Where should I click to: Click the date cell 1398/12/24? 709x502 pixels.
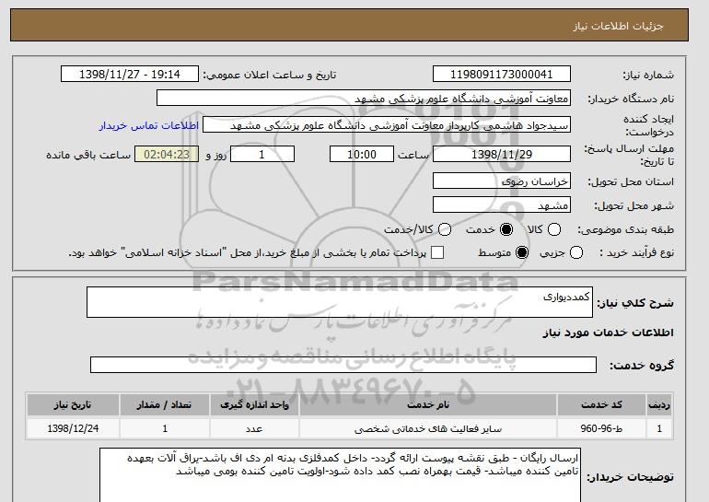(73, 428)
